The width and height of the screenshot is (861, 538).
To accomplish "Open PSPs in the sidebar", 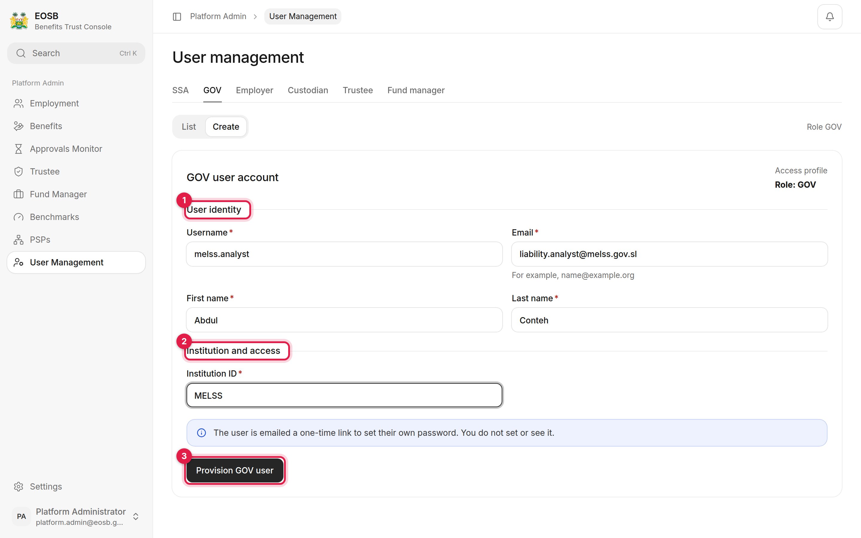I will (76, 239).
